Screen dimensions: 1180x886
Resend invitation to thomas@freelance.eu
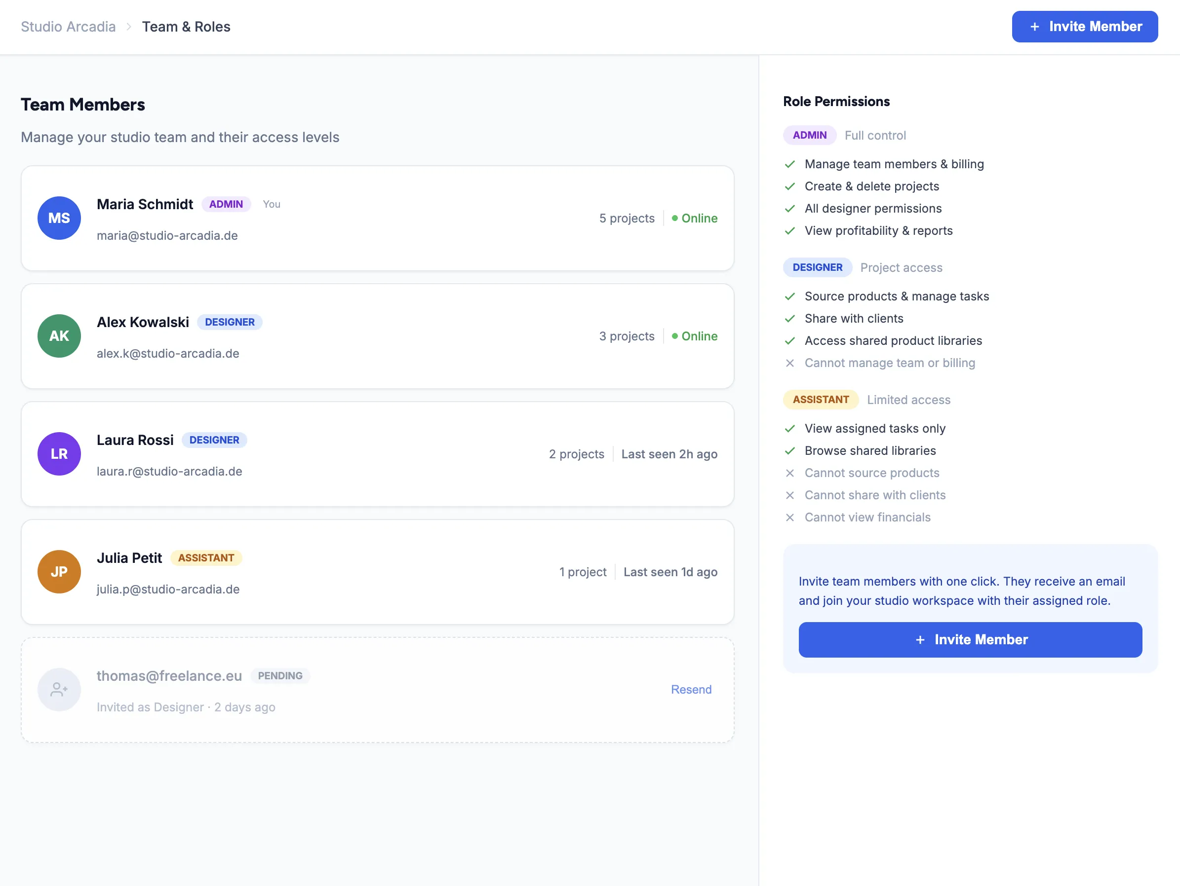[x=691, y=689]
